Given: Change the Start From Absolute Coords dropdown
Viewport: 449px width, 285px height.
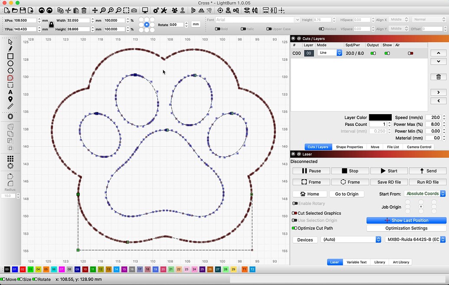Looking at the screenshot, I should tap(424, 194).
